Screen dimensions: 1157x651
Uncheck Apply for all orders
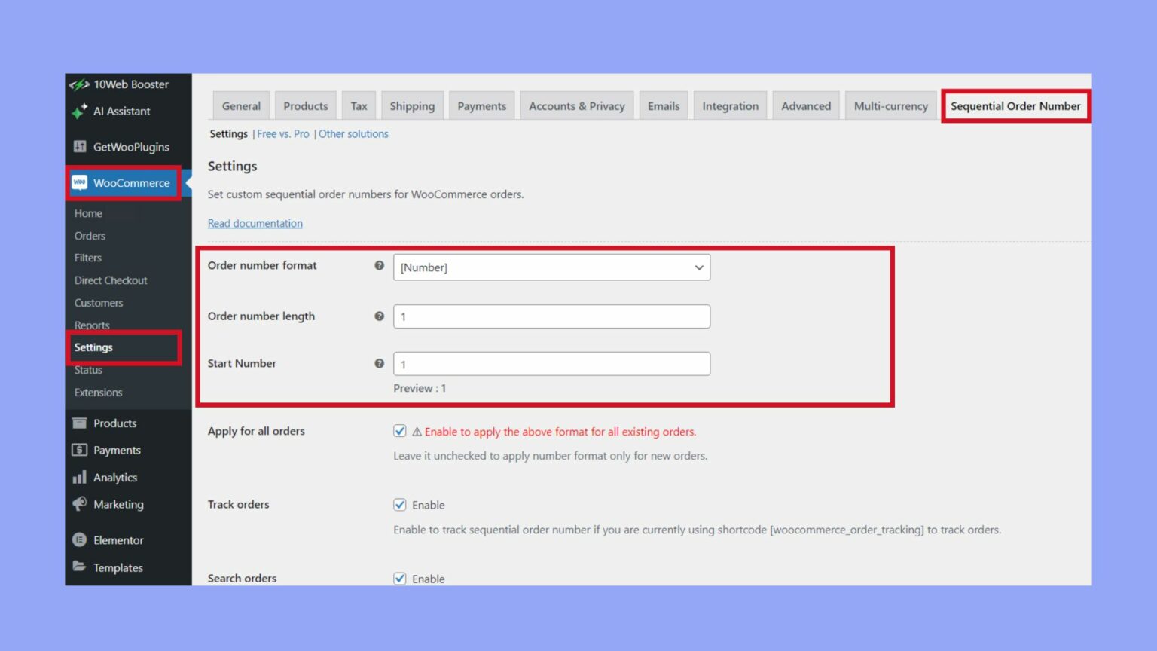coord(400,430)
